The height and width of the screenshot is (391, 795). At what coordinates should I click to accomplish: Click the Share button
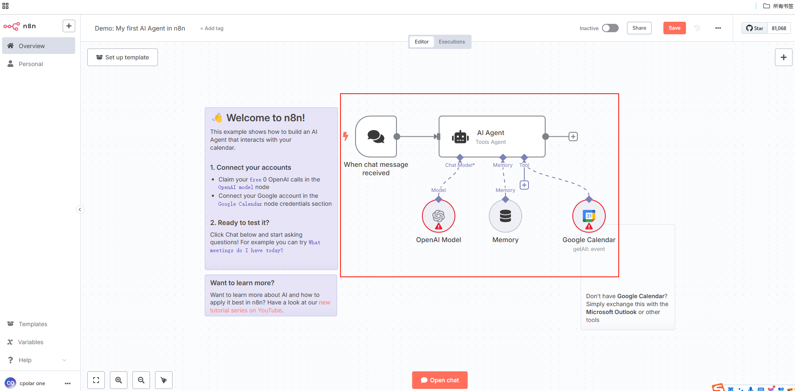pyautogui.click(x=639, y=28)
